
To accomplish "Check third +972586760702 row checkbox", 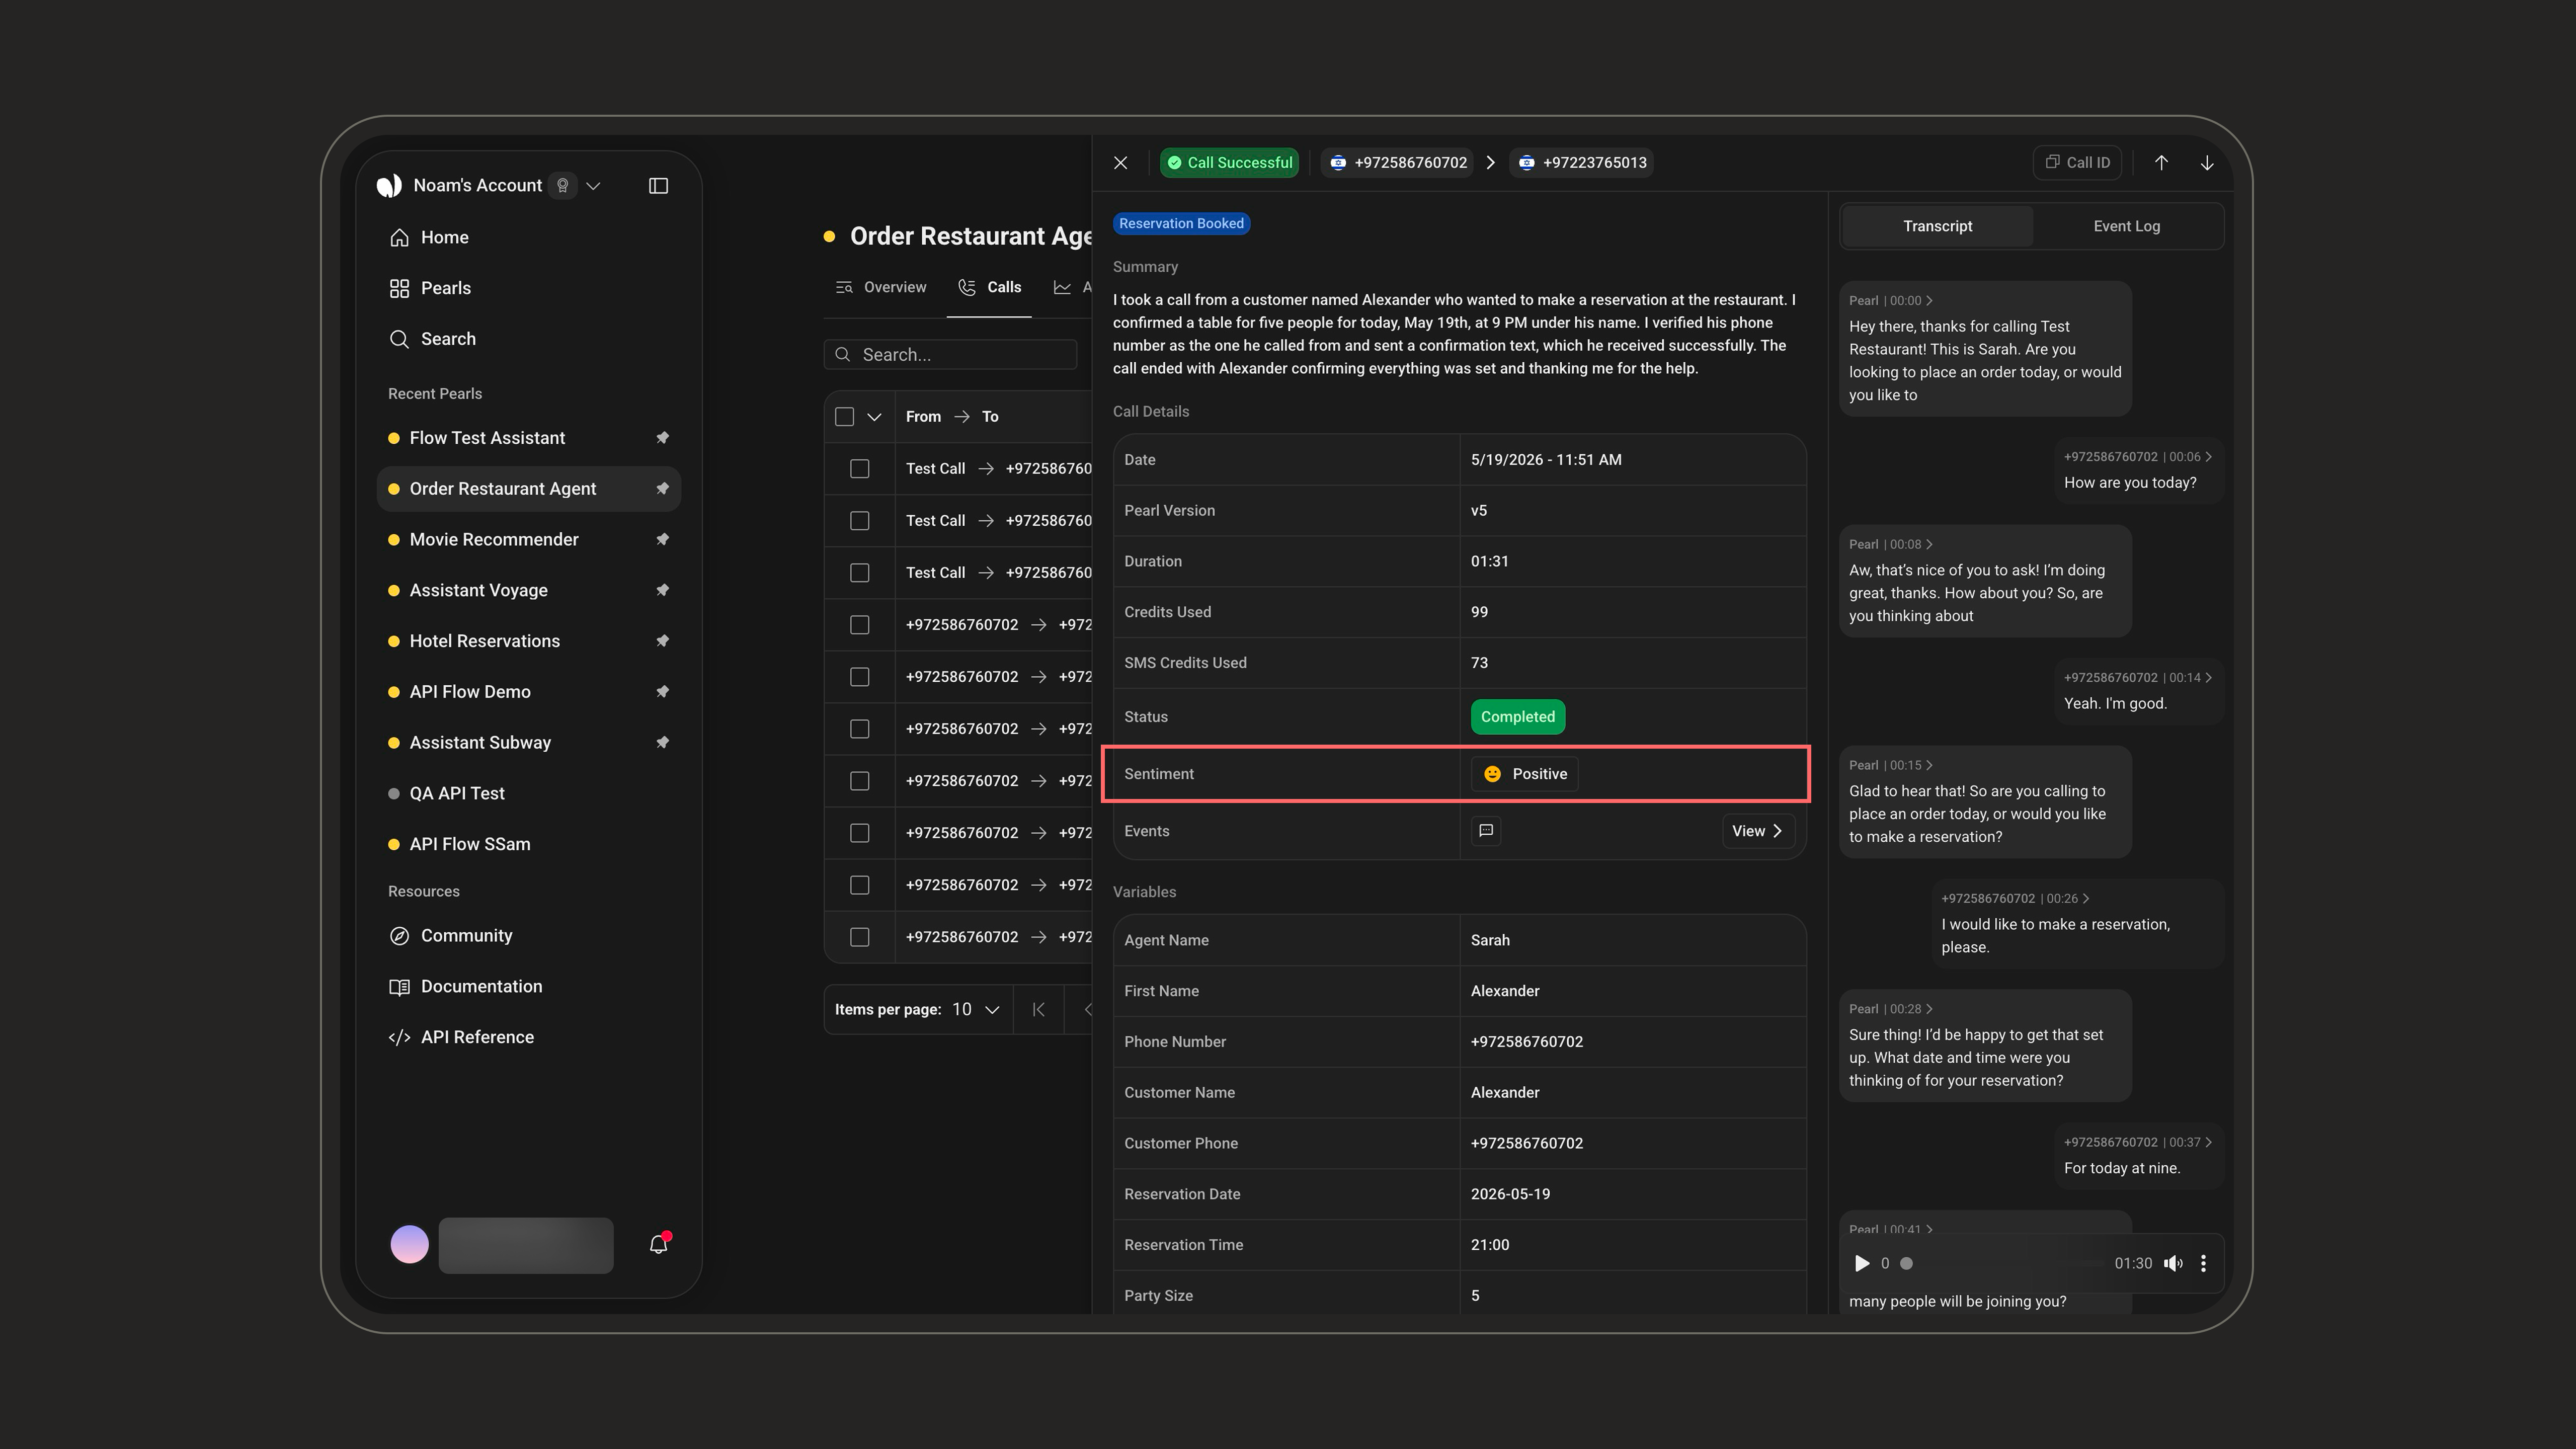I will [860, 729].
